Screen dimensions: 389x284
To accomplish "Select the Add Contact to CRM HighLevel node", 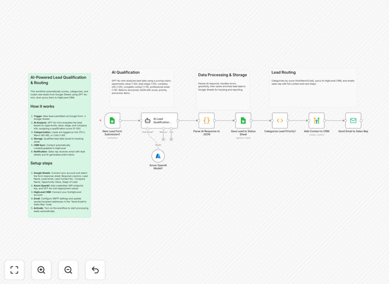I will (316, 121).
